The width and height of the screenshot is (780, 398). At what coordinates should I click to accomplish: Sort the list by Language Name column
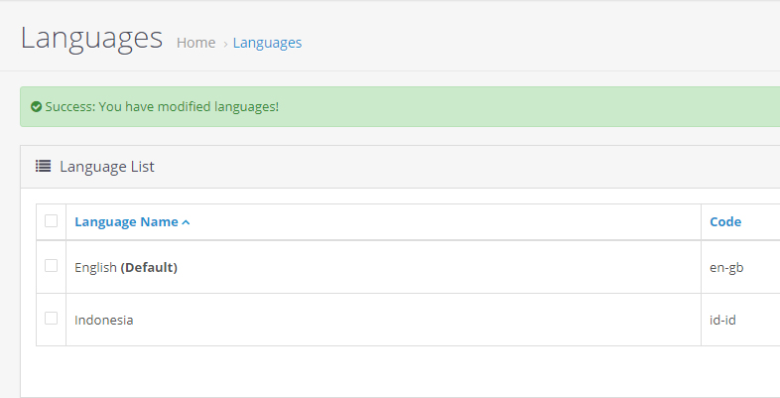click(126, 222)
